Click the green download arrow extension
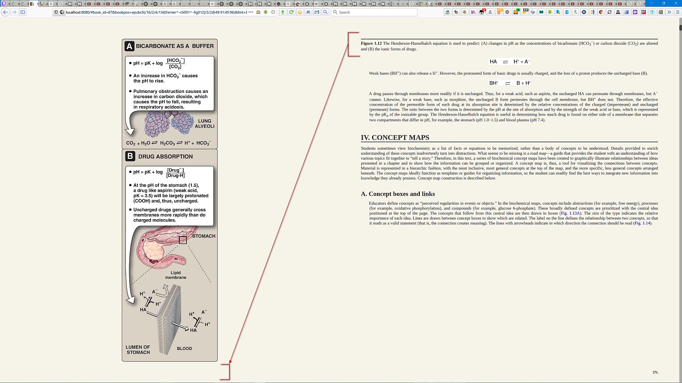 coord(550,12)
